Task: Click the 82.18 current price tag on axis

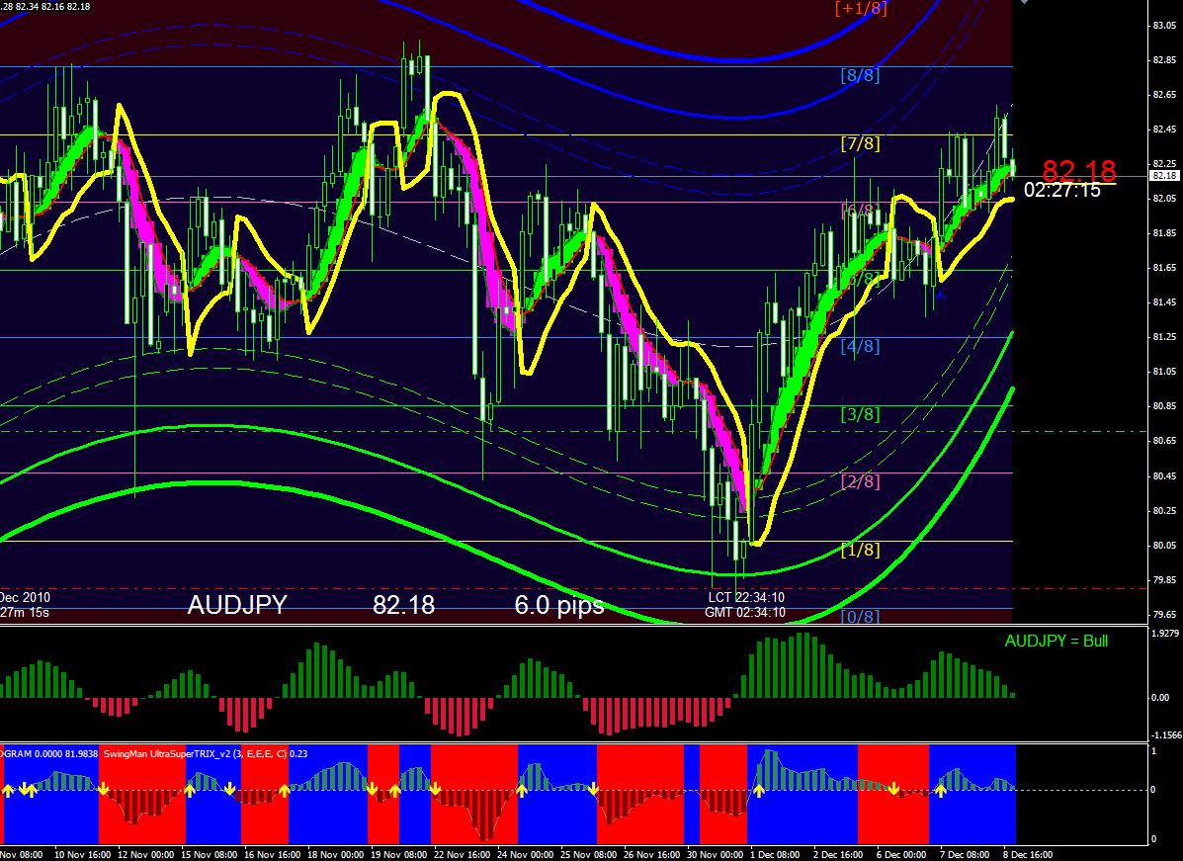Action: pyautogui.click(x=1163, y=176)
